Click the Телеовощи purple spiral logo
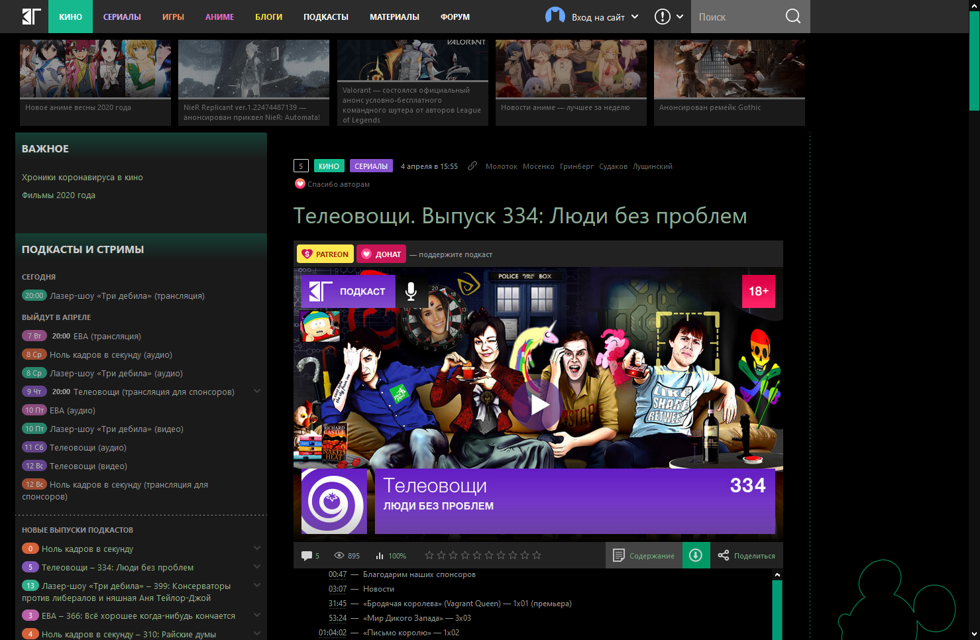The height and width of the screenshot is (640, 980). point(334,502)
